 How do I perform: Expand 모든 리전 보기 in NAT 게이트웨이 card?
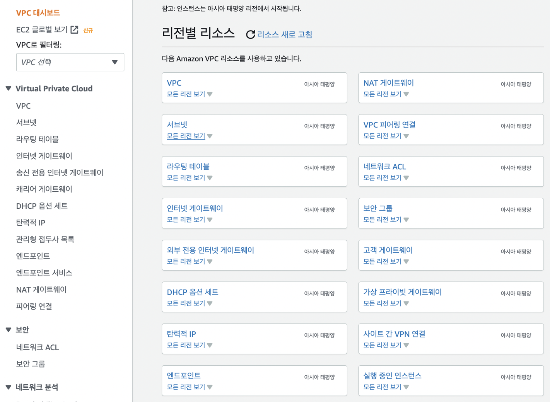click(x=386, y=94)
